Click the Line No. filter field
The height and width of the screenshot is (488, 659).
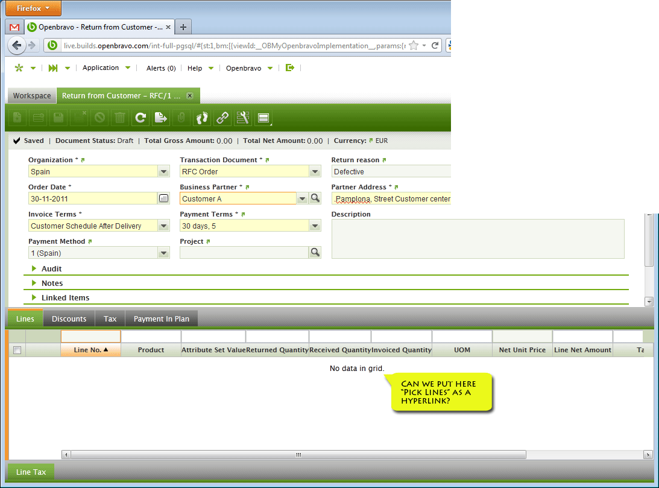91,336
